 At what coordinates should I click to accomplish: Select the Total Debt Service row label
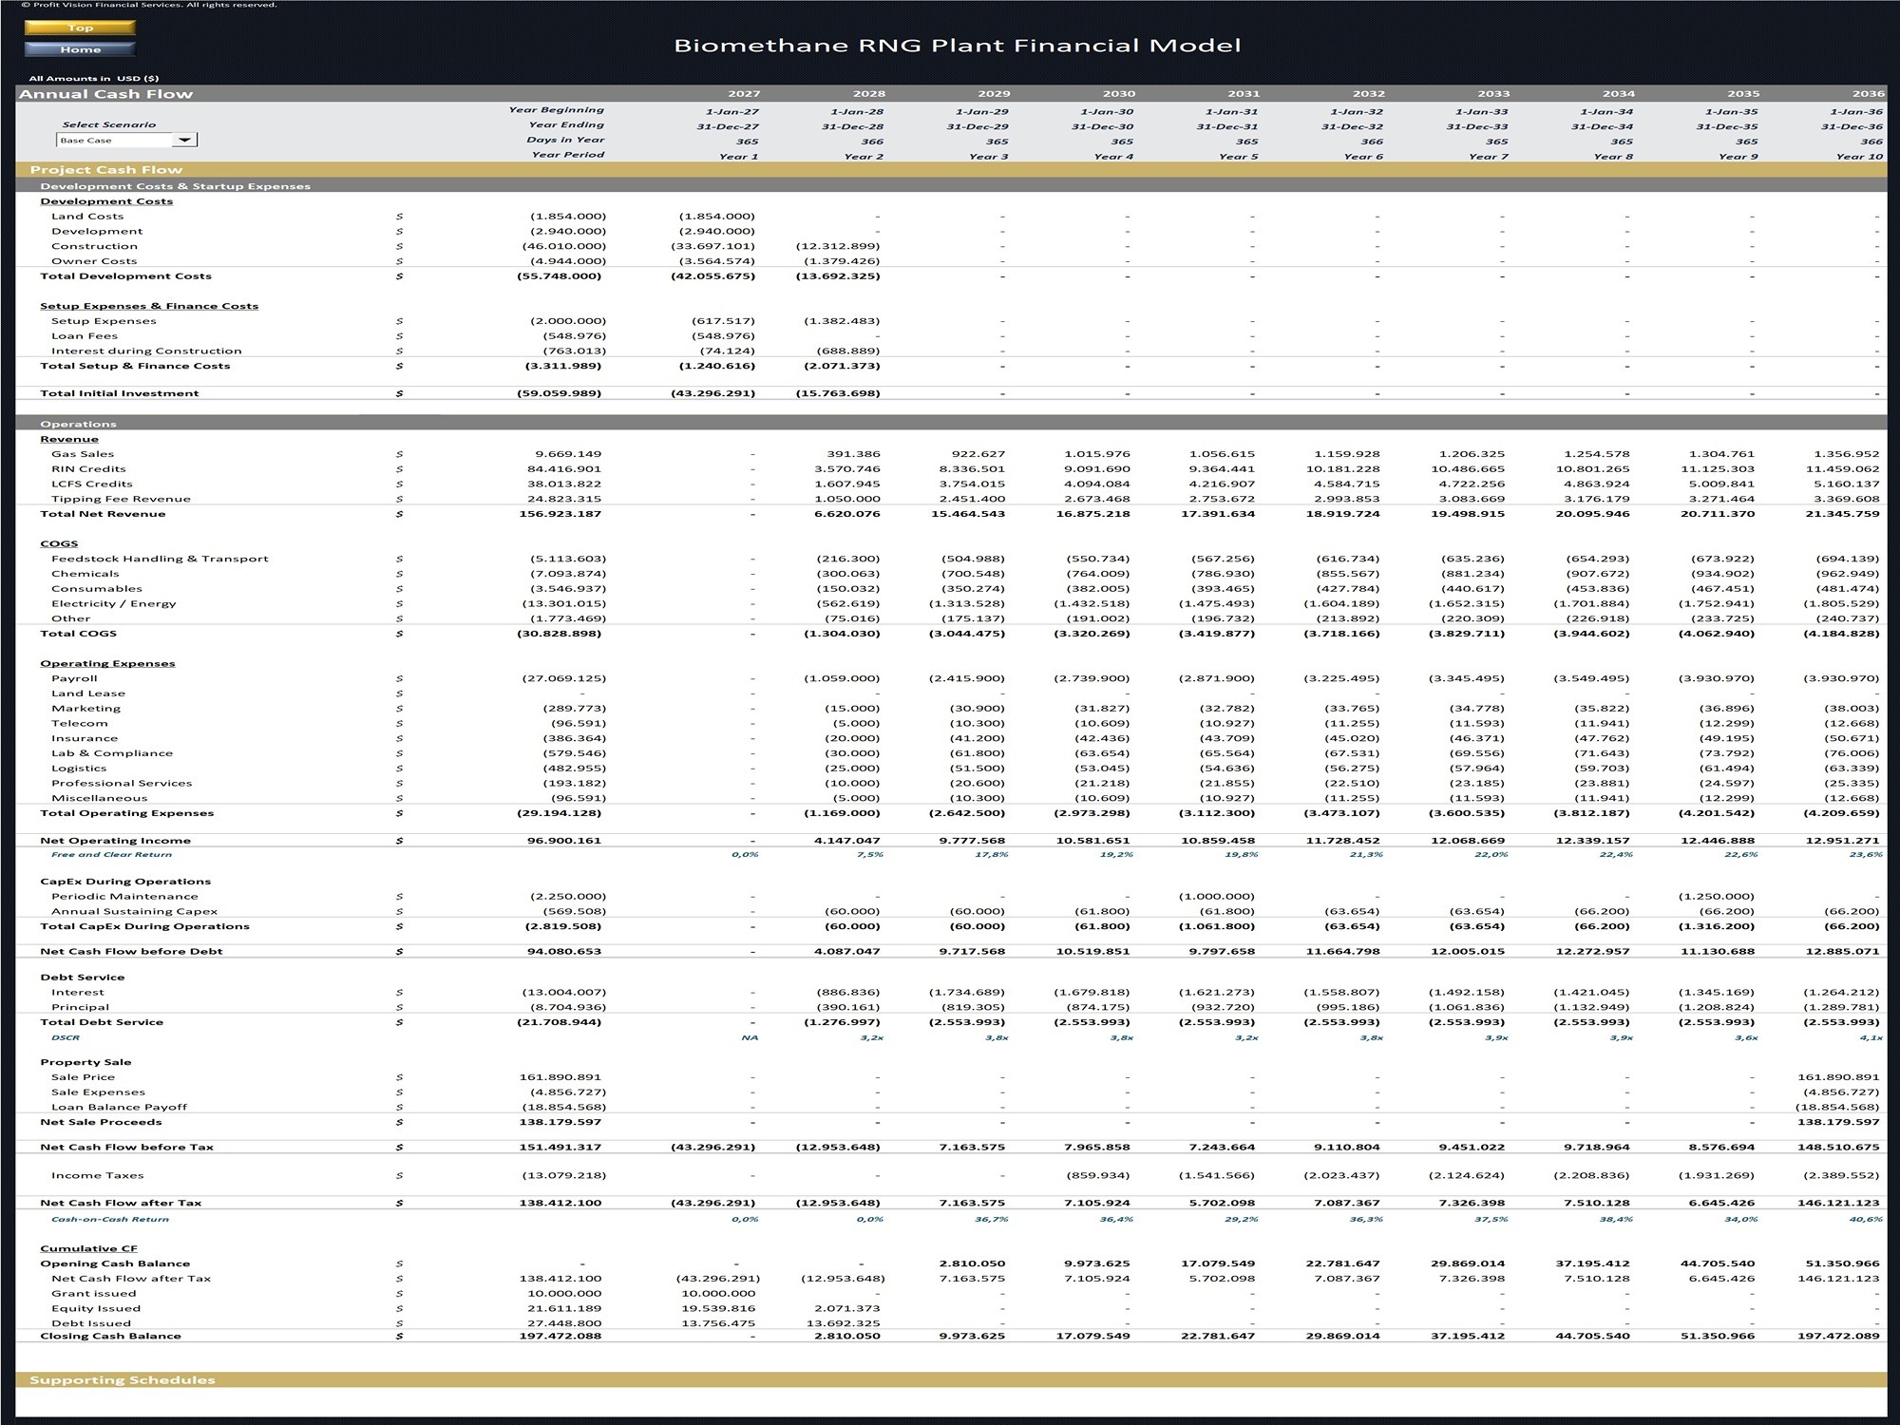102,1022
